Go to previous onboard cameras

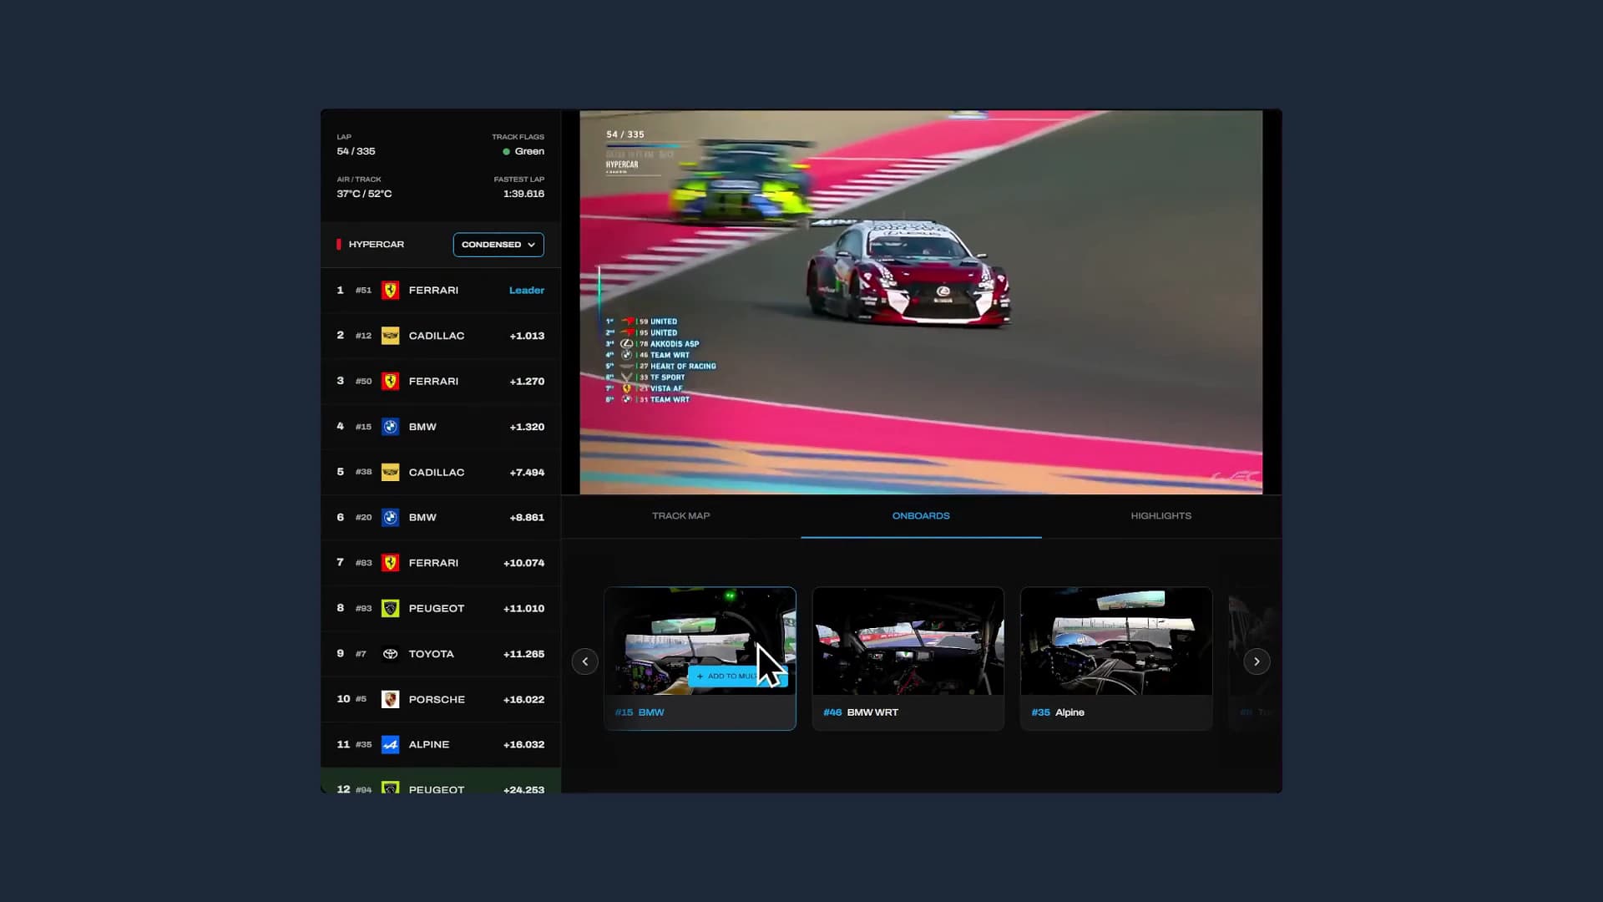click(584, 661)
